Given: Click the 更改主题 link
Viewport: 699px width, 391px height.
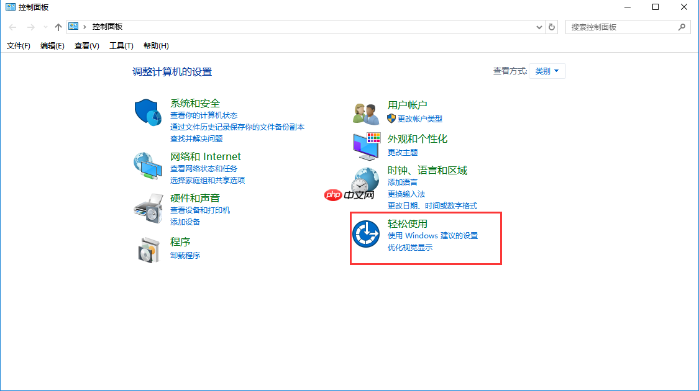Looking at the screenshot, I should tap(401, 152).
